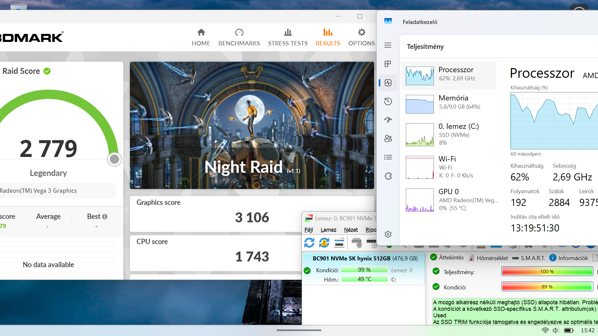Open the Fájl menu in disk tool
598x336 pixels.
(x=308, y=230)
